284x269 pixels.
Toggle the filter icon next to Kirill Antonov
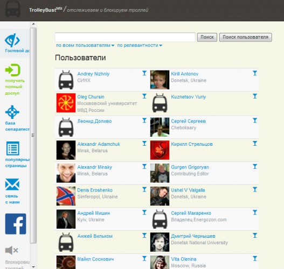tap(255, 73)
